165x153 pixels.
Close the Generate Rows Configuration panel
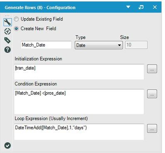click(x=155, y=7)
